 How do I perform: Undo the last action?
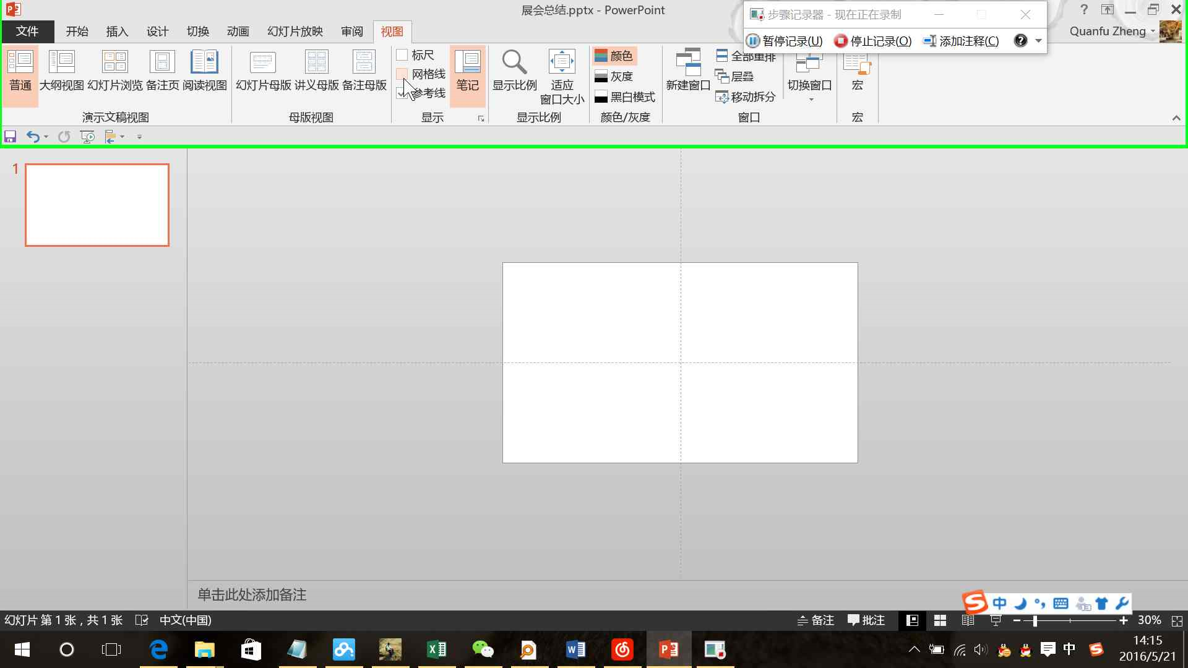(33, 137)
